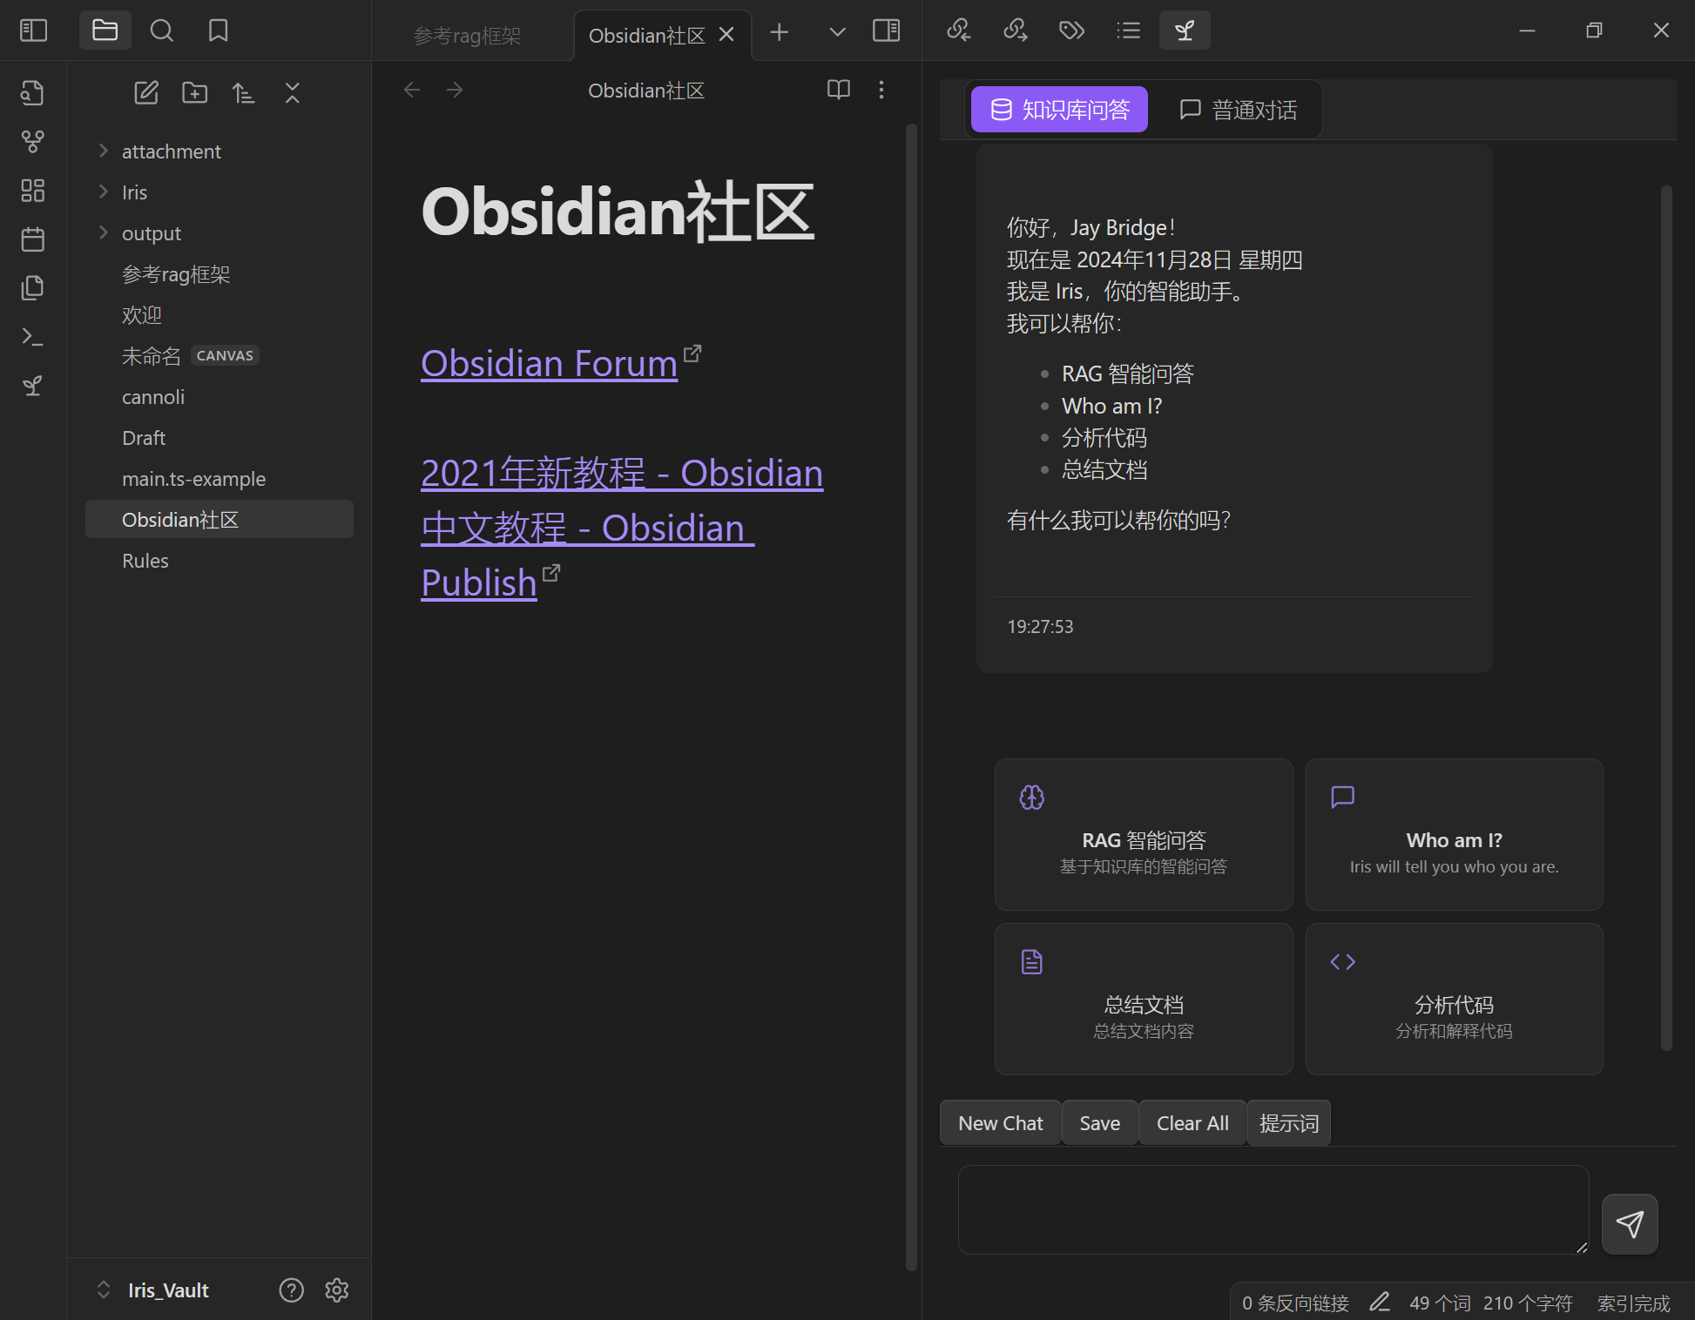Switch to reading view book icon
This screenshot has width=1695, height=1320.
pos(839,90)
